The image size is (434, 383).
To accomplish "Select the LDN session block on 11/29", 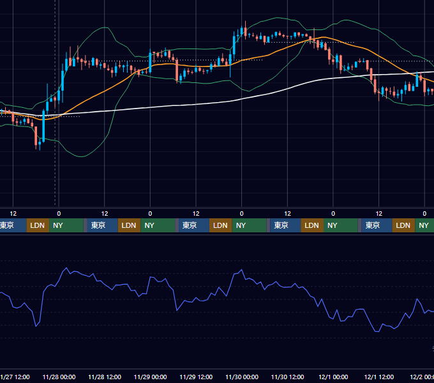I will click(x=221, y=225).
